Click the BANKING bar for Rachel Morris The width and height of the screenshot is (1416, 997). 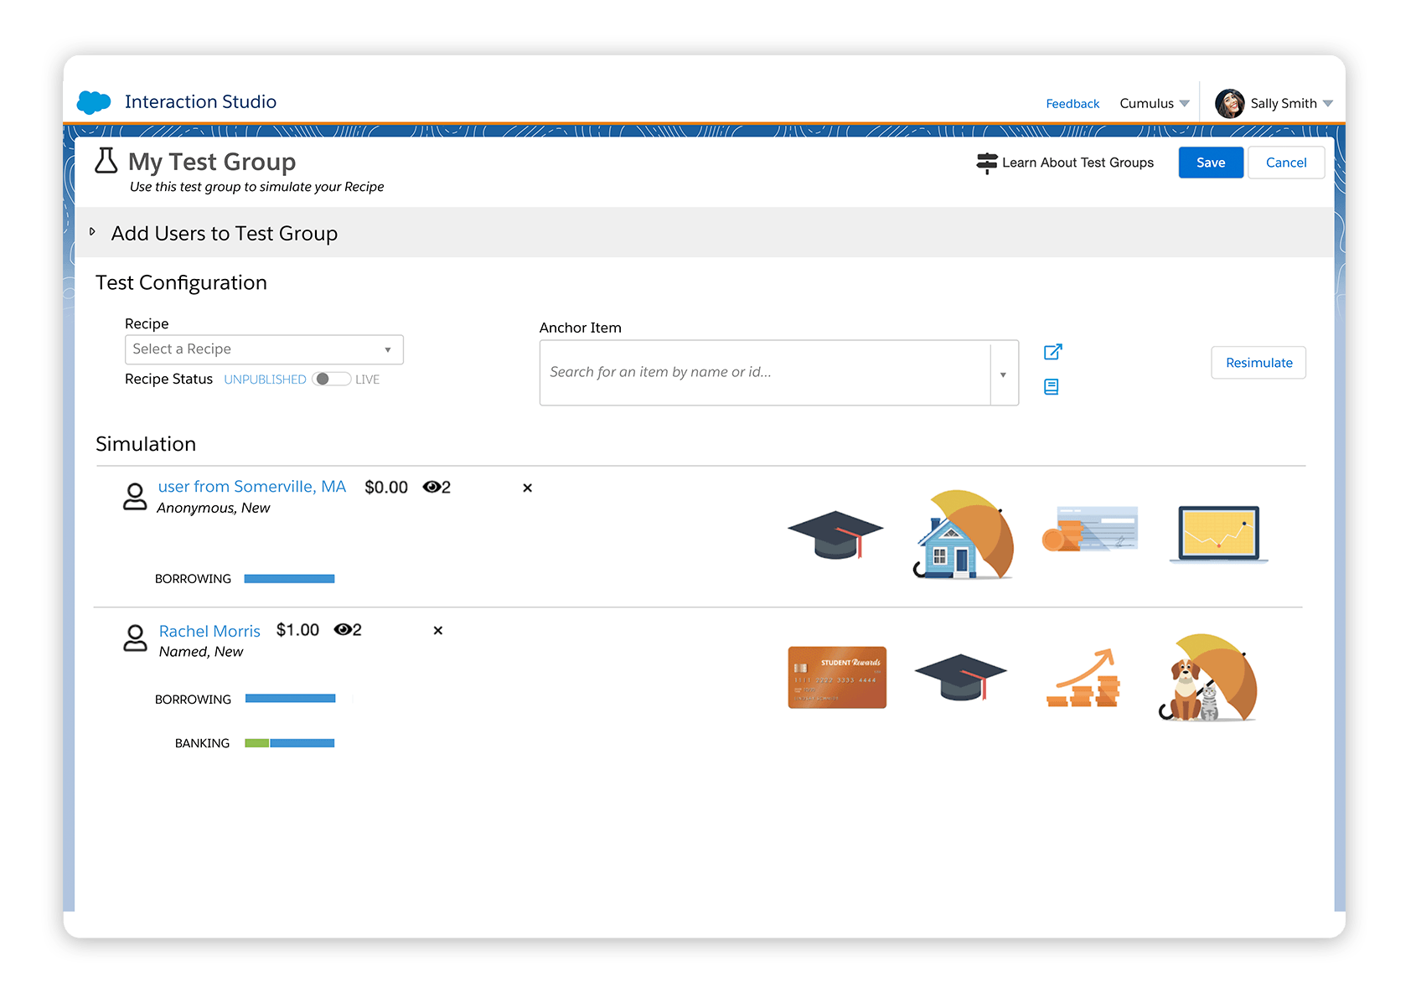(289, 743)
